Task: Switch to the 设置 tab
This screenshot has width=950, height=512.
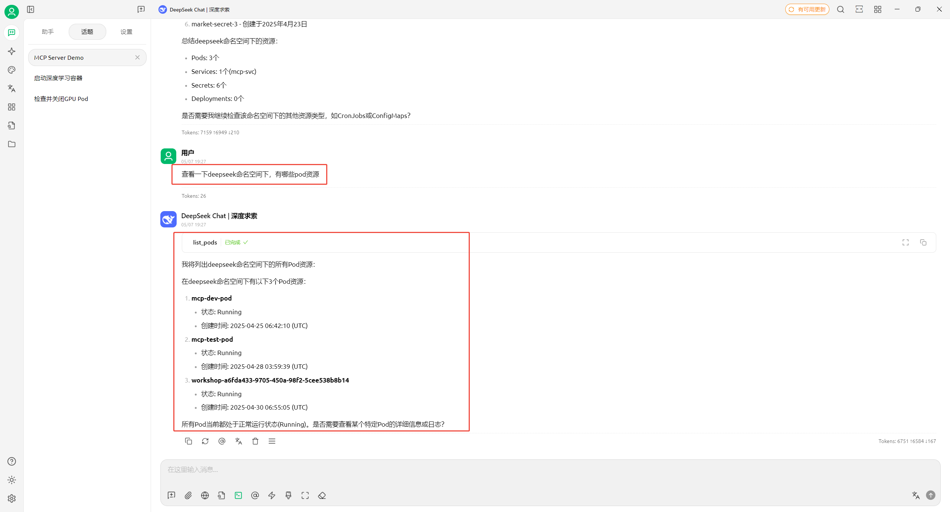Action: 127,32
